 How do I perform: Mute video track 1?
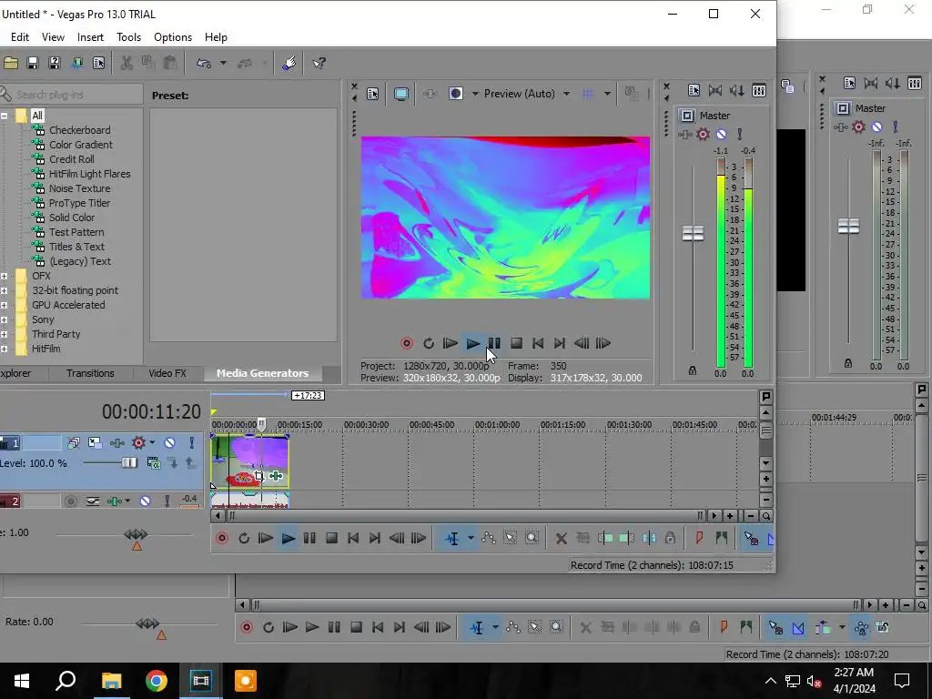169,443
